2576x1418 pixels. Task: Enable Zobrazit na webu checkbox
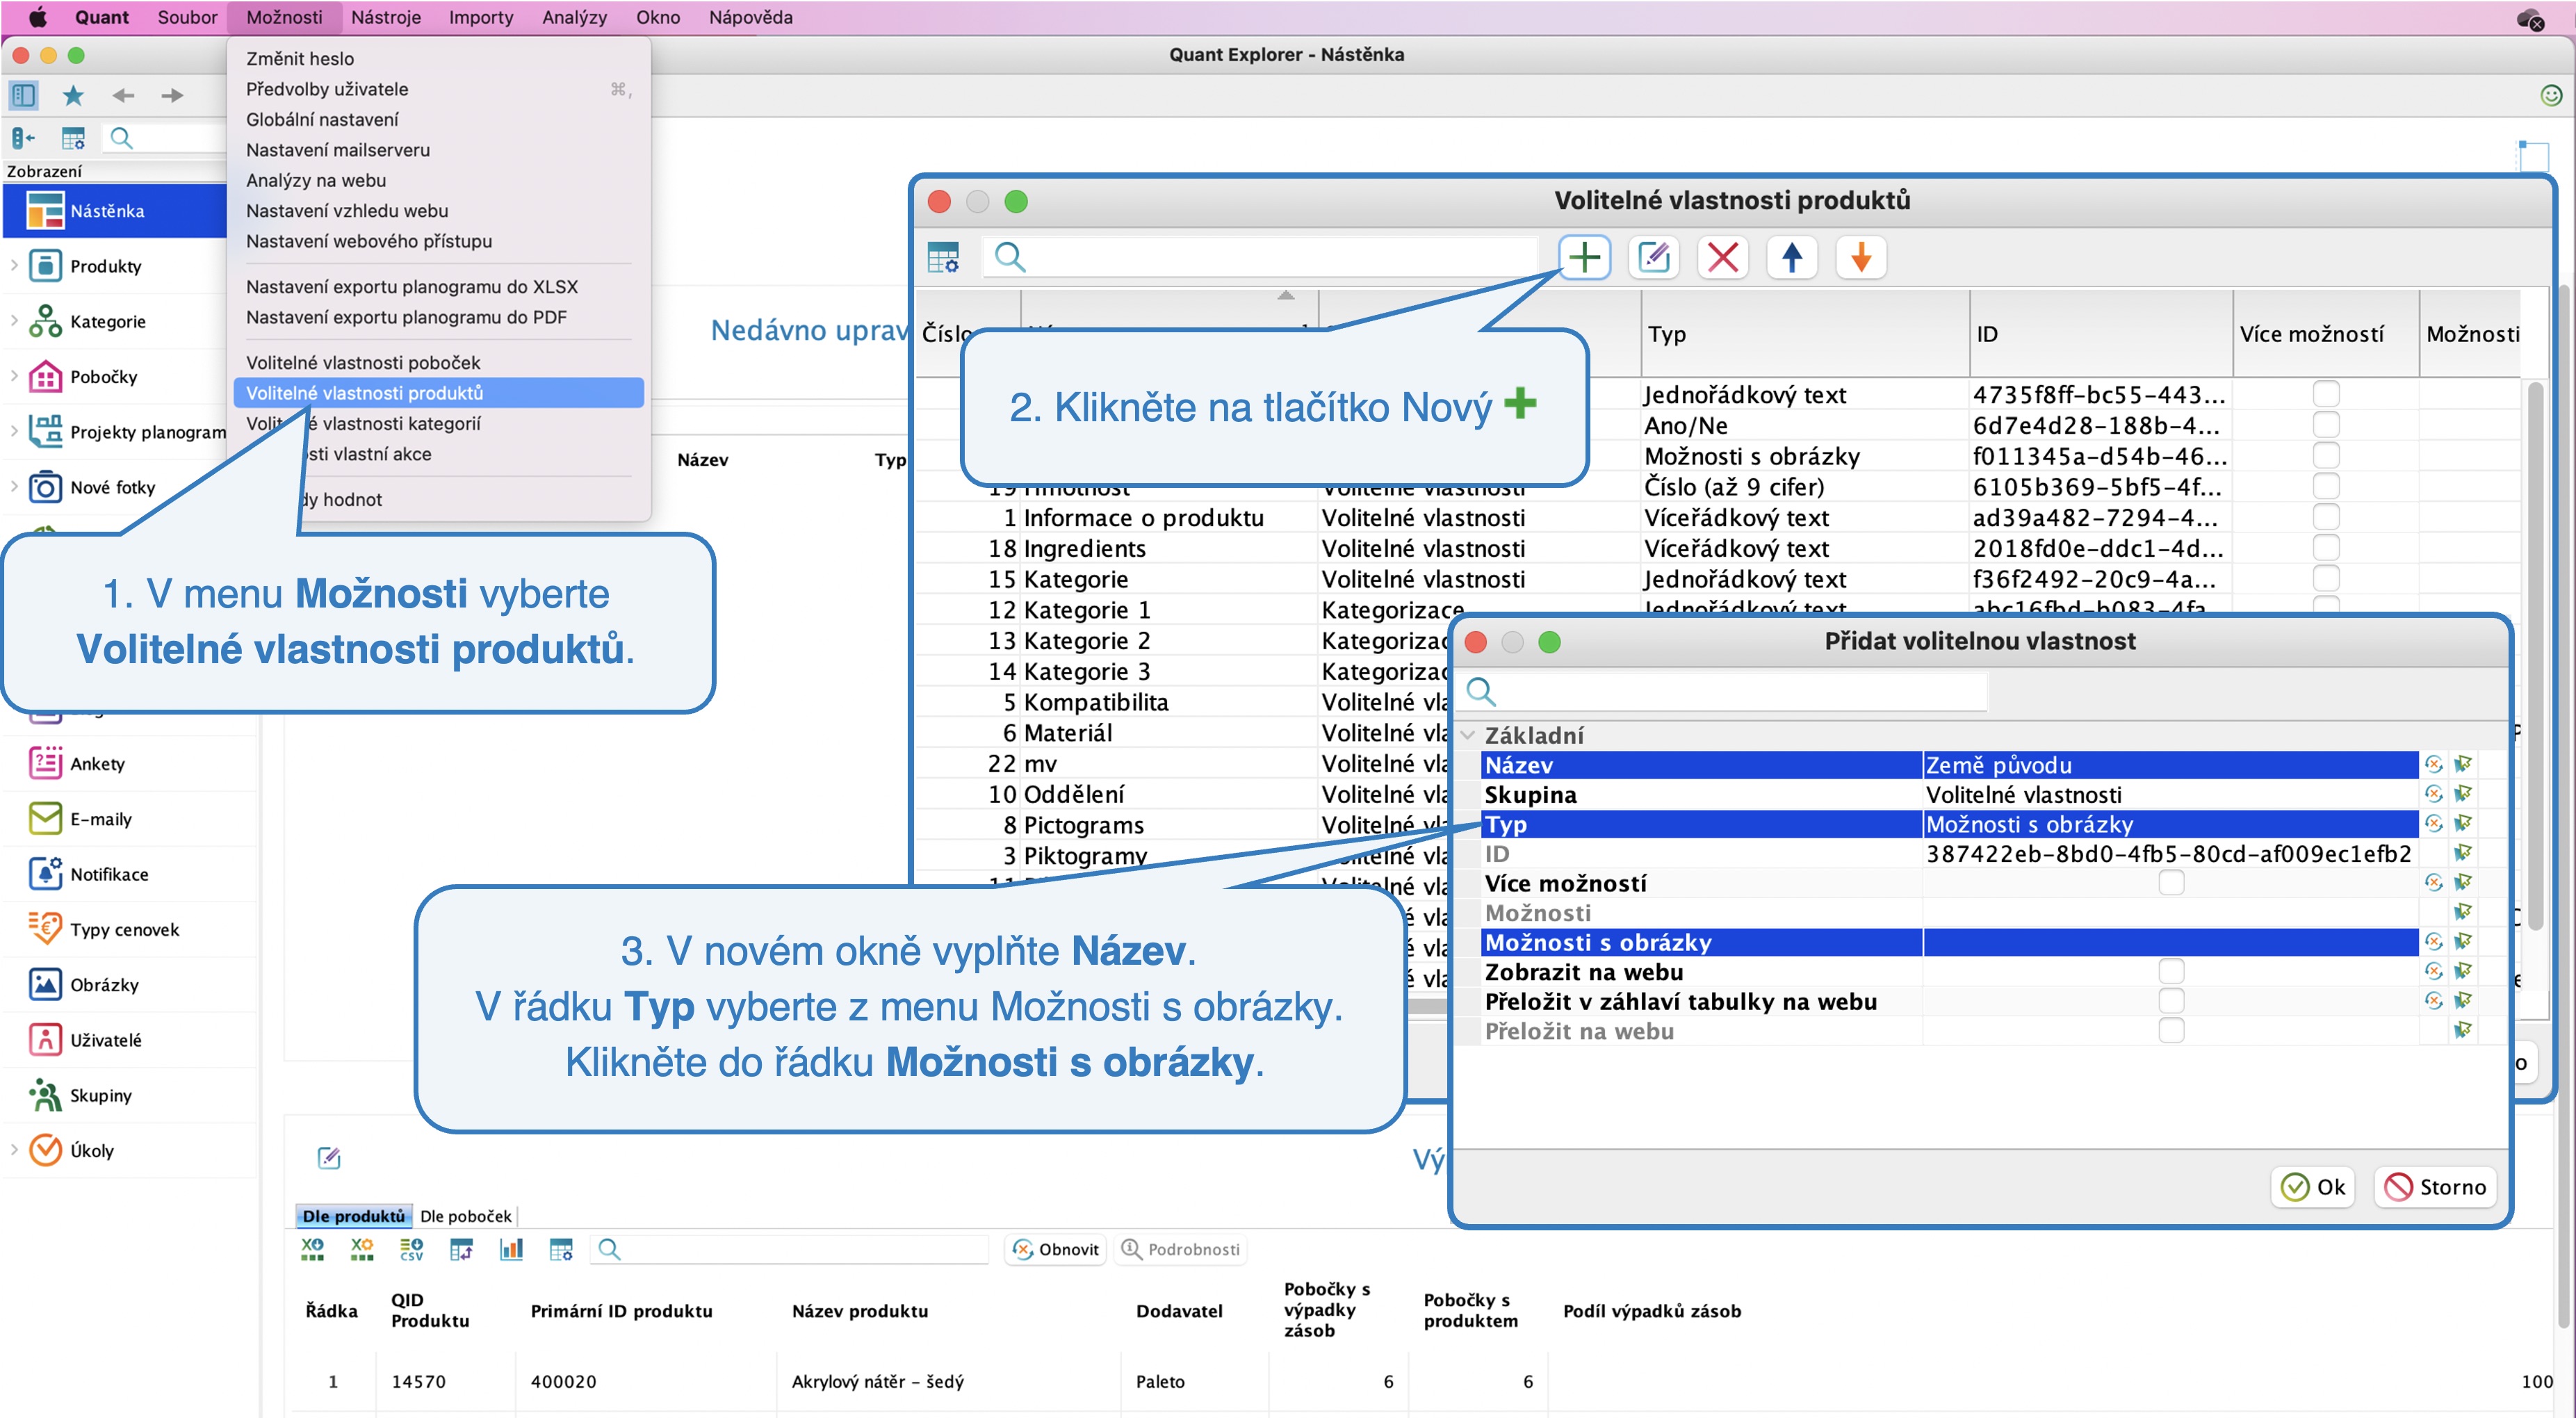point(2171,972)
